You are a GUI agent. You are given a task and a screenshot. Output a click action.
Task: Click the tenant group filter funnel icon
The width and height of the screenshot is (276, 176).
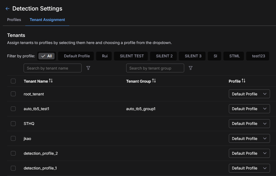pyautogui.click(x=191, y=68)
